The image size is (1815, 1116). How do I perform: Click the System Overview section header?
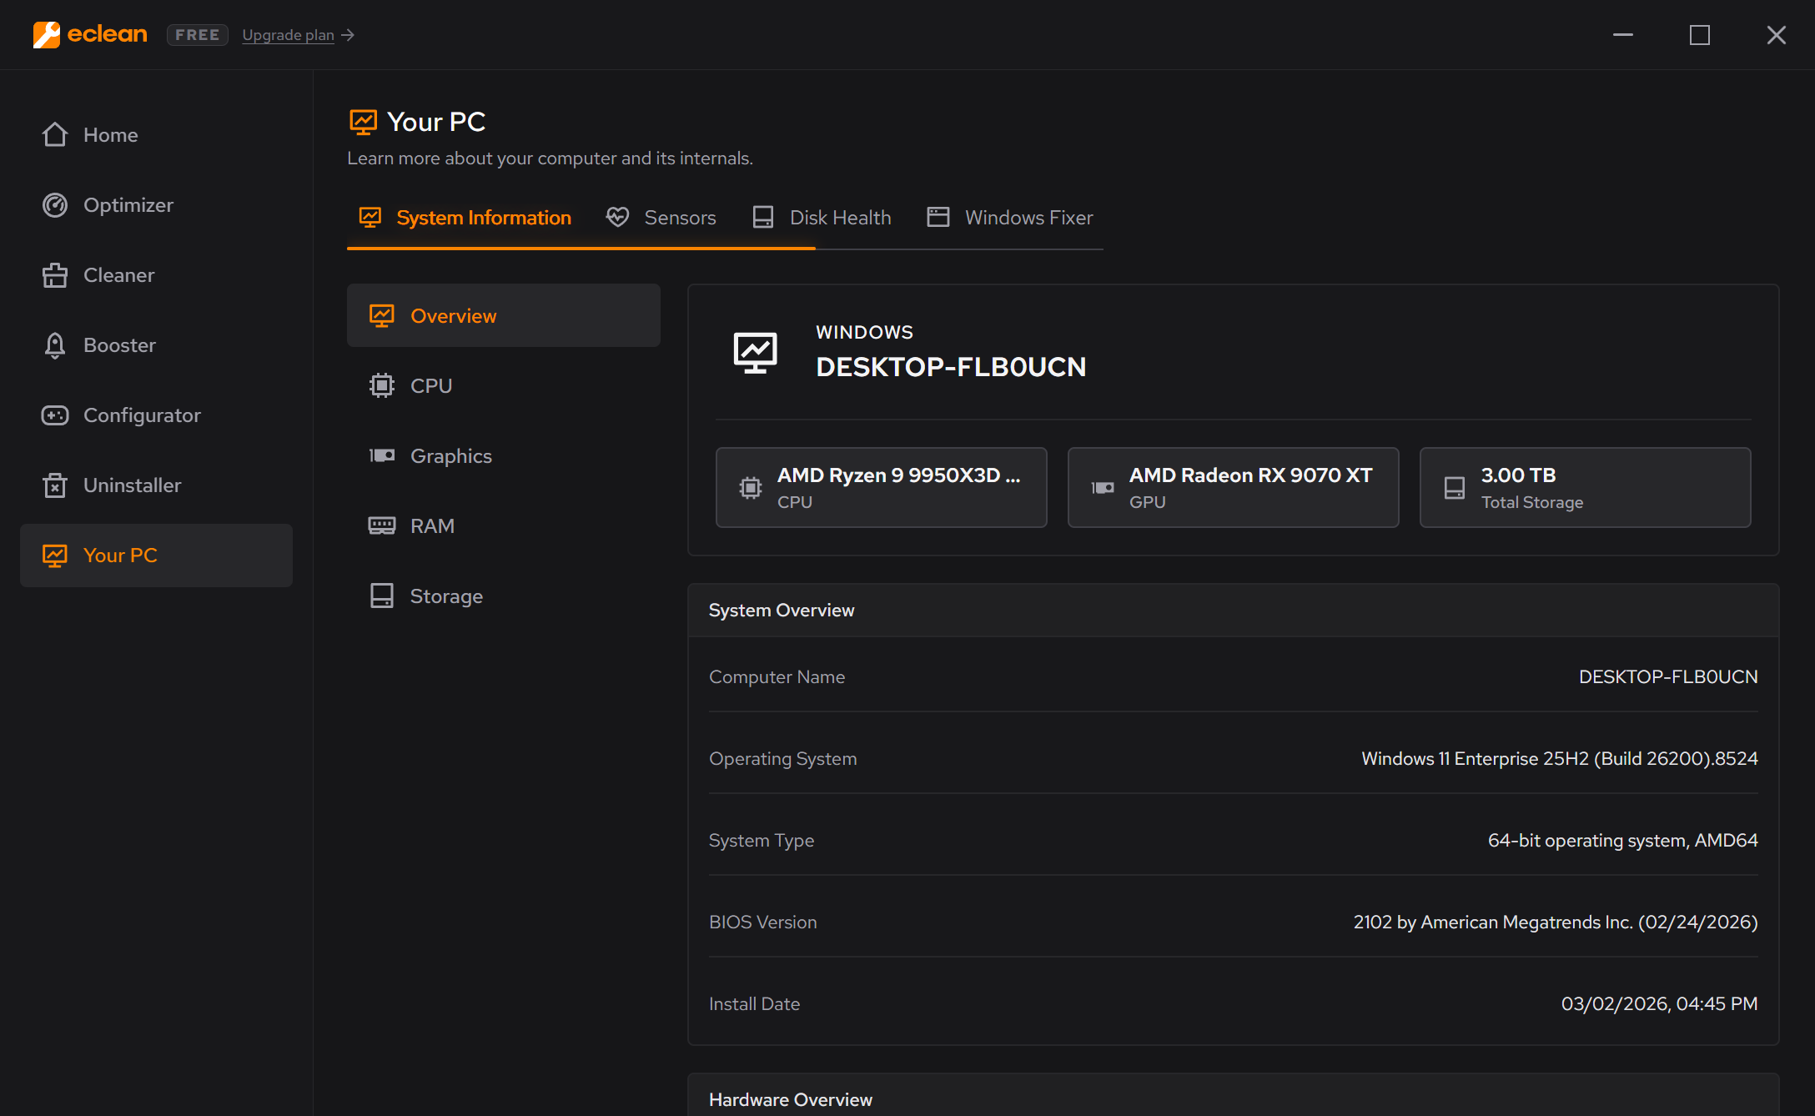1233,611
